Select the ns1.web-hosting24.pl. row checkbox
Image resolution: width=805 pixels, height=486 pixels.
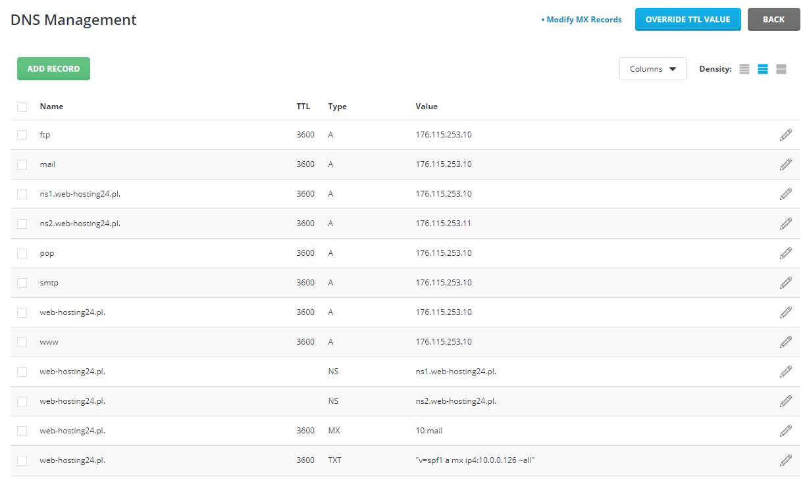coord(22,194)
